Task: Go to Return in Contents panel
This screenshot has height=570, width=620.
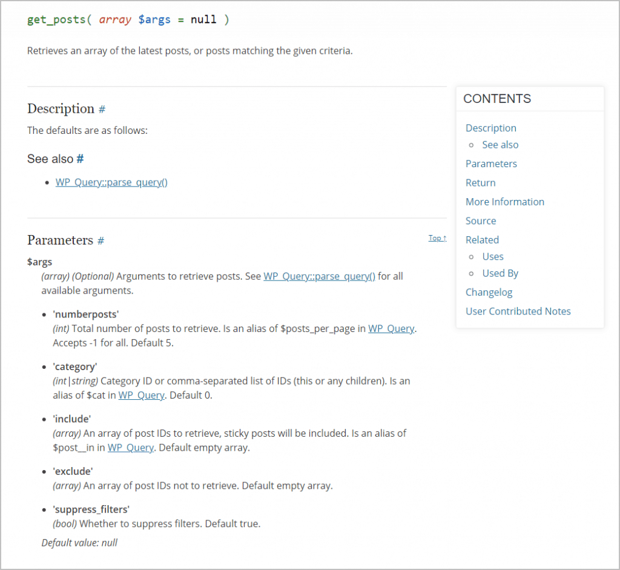Action: pyautogui.click(x=480, y=183)
